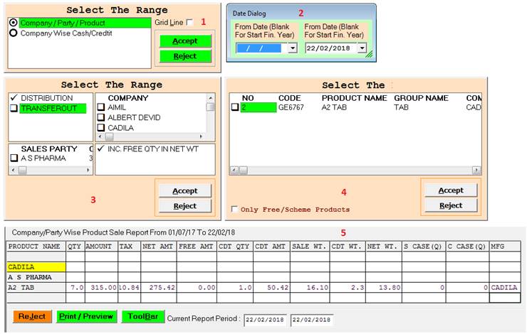The image size is (527, 334).
Task: Enable Only Free/Scheme Products checkbox
Action: coord(235,209)
